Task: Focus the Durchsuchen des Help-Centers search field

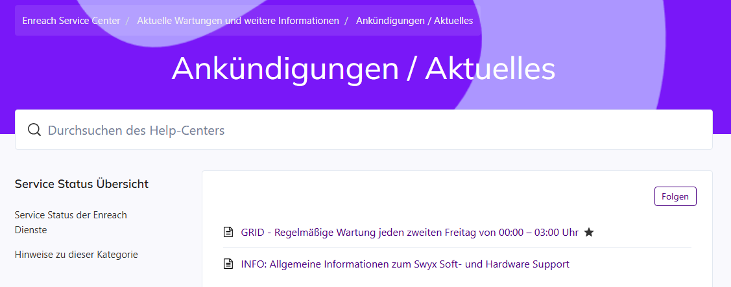Action: pyautogui.click(x=376, y=130)
